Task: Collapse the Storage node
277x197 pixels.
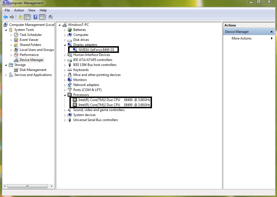Action: point(6,65)
